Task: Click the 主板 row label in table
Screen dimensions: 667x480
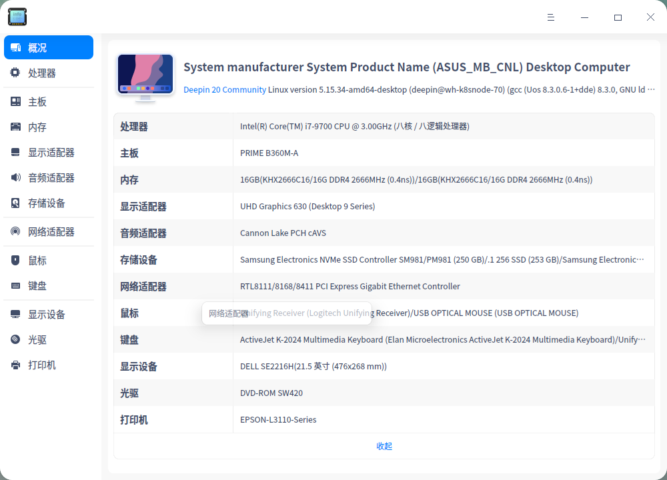Action: pos(129,153)
